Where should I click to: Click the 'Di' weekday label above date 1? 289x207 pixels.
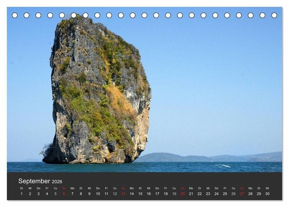click(21, 188)
